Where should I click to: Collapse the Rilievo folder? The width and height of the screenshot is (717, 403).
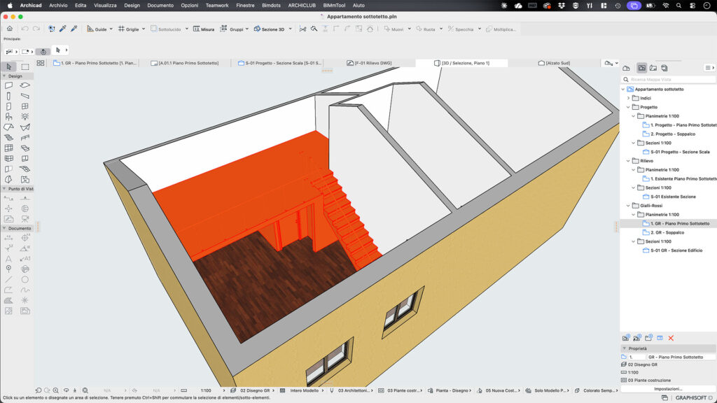pos(628,161)
